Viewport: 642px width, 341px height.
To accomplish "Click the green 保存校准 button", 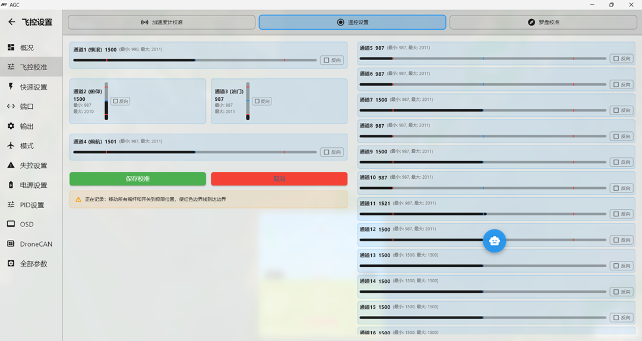I will tap(138, 179).
